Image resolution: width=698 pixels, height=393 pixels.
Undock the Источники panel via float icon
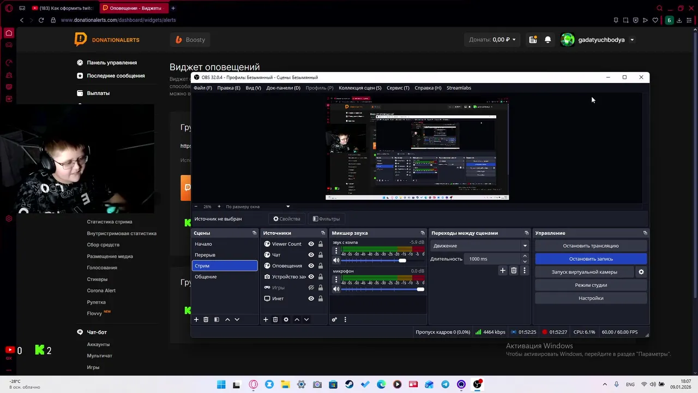click(323, 233)
